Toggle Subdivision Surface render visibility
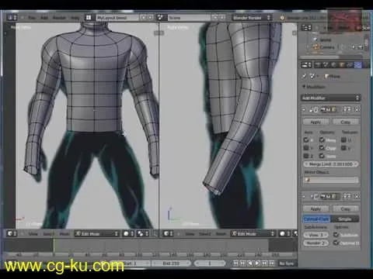 [323, 197]
